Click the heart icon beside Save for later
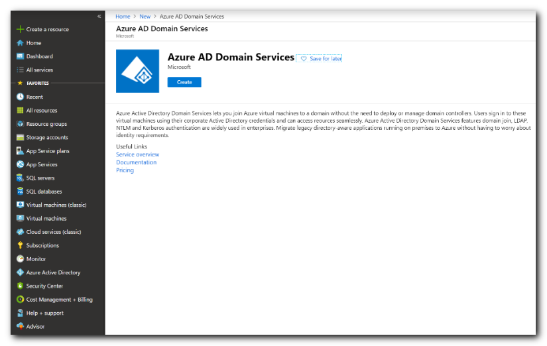Screen dimensions: 547x346 tap(304, 58)
